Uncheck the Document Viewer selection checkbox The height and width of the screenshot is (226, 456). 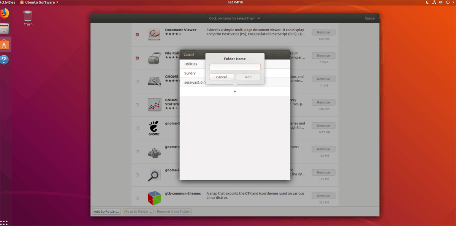137,34
